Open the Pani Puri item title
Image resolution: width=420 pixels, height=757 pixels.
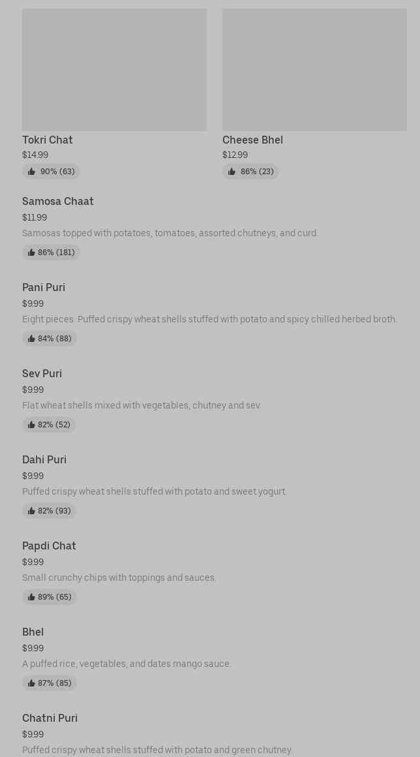(44, 287)
